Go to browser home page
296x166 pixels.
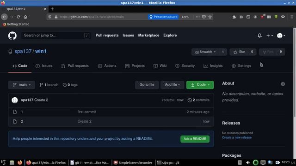tap(25, 17)
